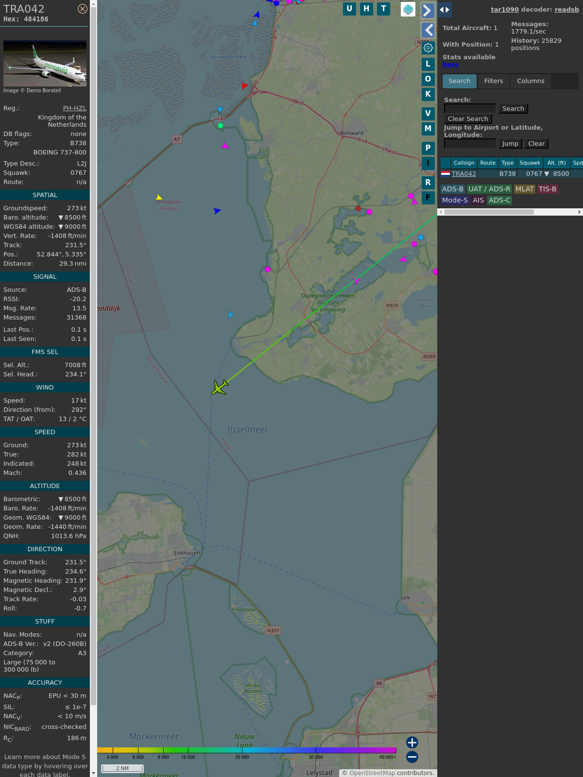Toggle the ADS-B source filter
This screenshot has width=583, height=777.
(x=452, y=189)
